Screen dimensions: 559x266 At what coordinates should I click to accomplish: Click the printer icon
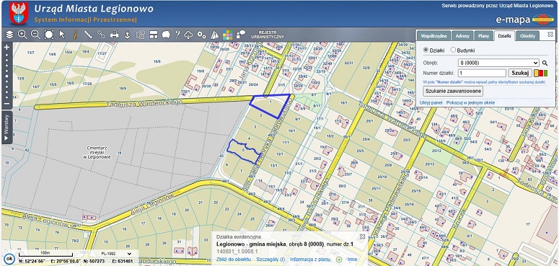tap(114, 35)
